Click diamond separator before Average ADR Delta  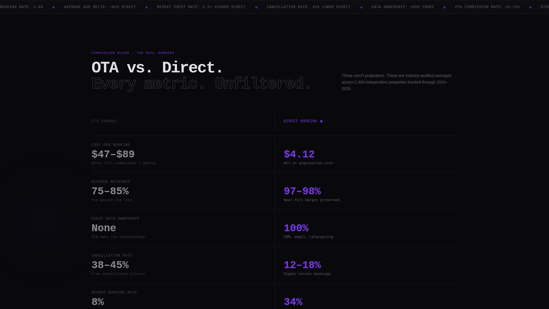point(53,7)
